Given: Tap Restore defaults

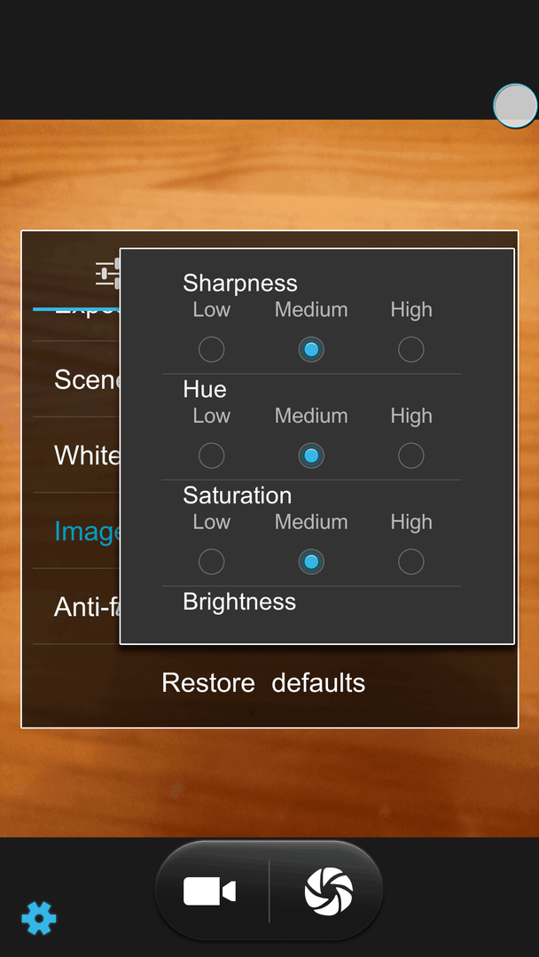Looking at the screenshot, I should [263, 682].
